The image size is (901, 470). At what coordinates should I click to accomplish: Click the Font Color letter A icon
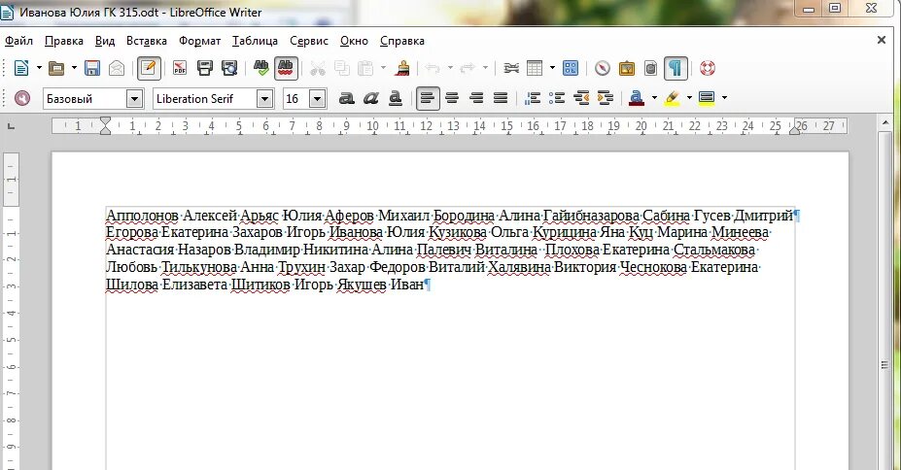point(636,98)
